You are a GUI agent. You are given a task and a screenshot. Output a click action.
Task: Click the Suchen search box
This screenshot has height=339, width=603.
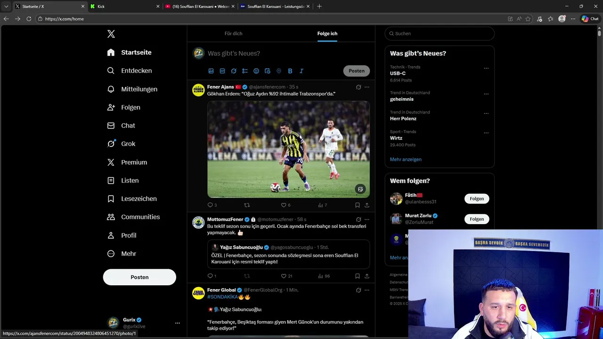(440, 33)
